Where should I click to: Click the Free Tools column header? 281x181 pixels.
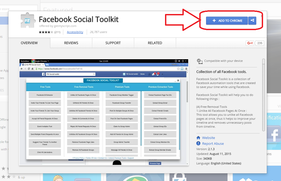click(x=45, y=87)
